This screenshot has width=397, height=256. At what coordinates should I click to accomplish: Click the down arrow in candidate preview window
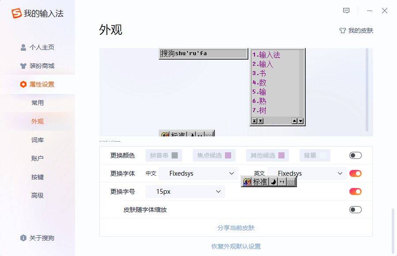pos(300,121)
